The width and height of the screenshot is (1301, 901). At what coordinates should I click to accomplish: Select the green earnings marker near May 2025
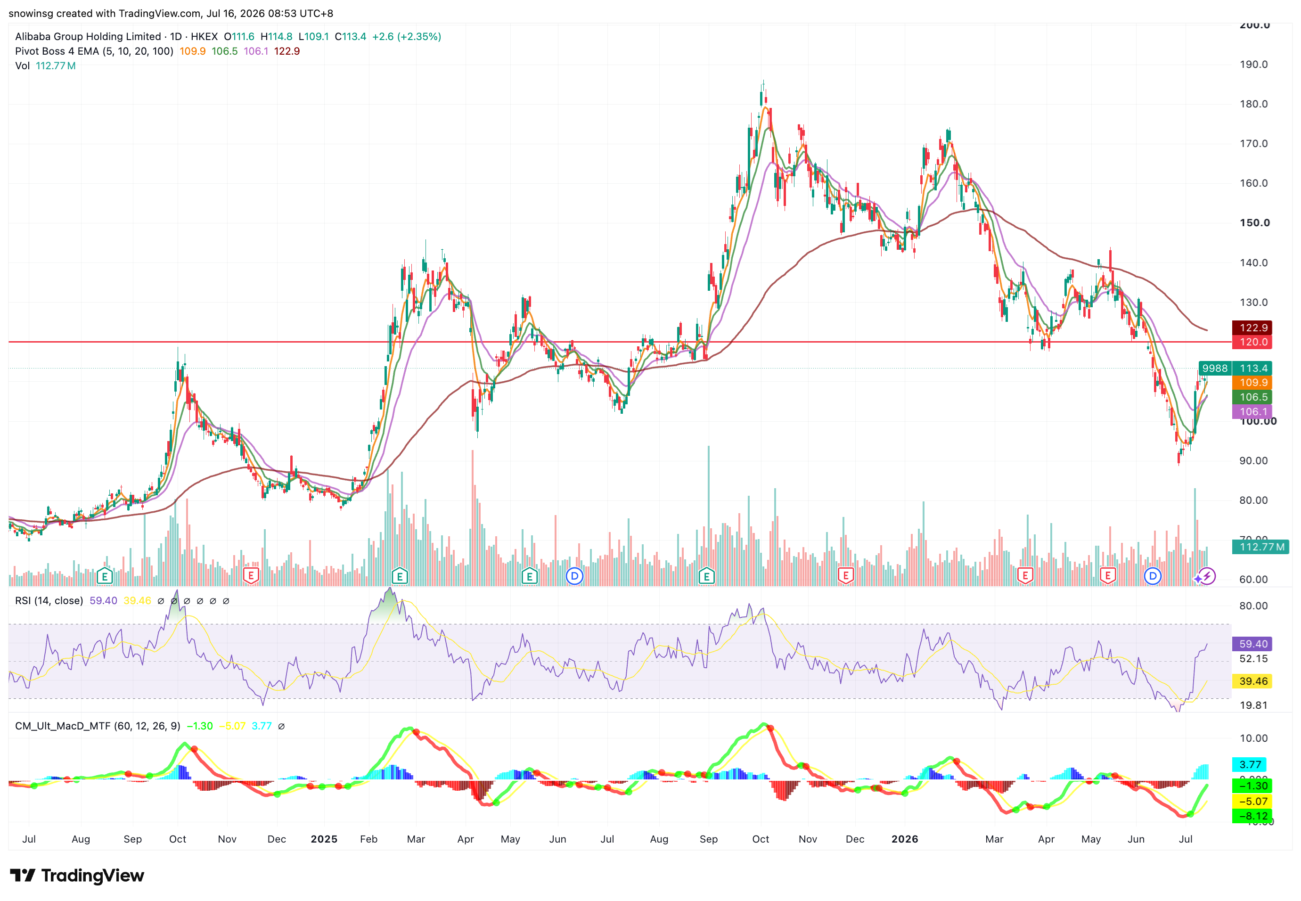click(529, 576)
